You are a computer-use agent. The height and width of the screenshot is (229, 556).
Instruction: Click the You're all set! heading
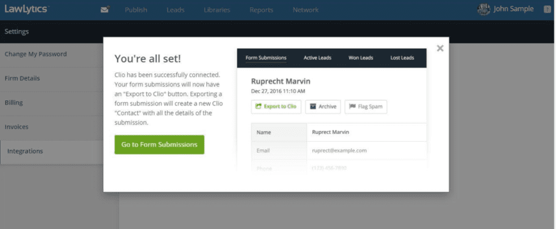148,59
